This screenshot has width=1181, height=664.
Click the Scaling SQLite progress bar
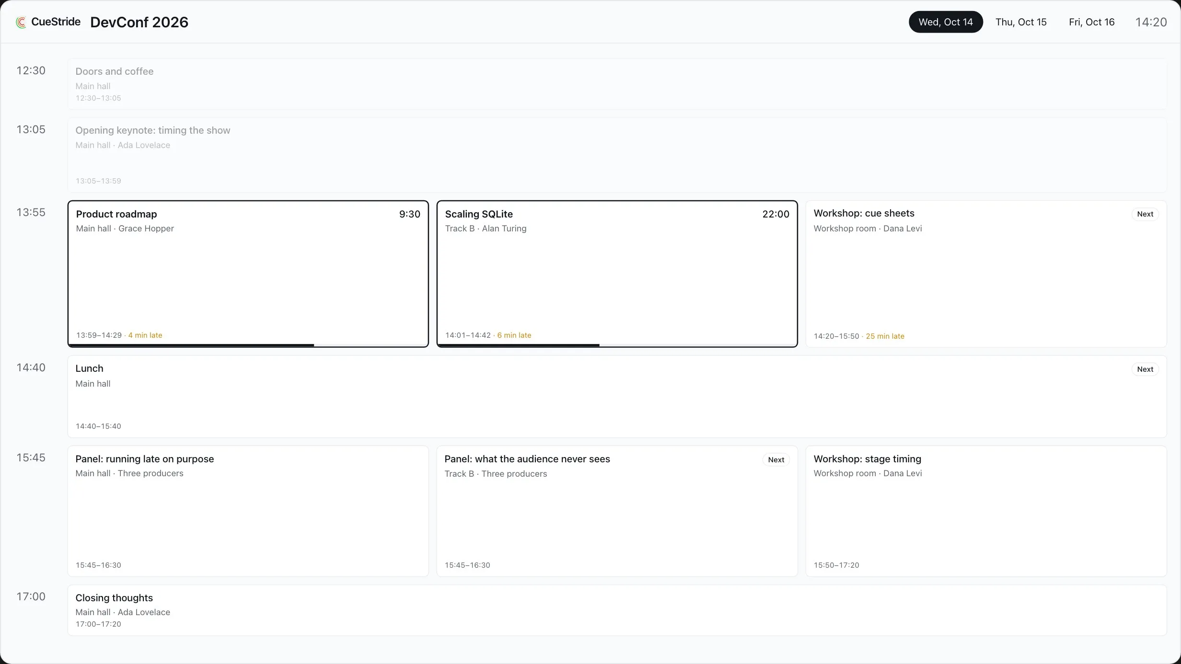click(x=617, y=345)
